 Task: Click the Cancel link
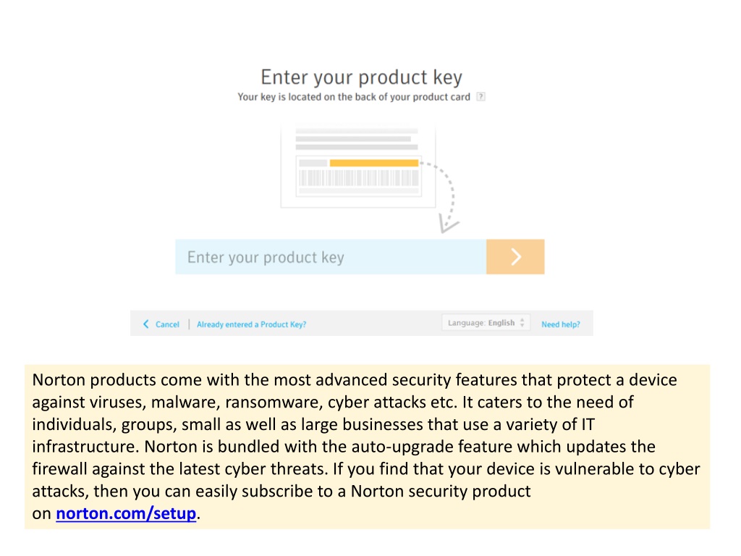coord(167,324)
